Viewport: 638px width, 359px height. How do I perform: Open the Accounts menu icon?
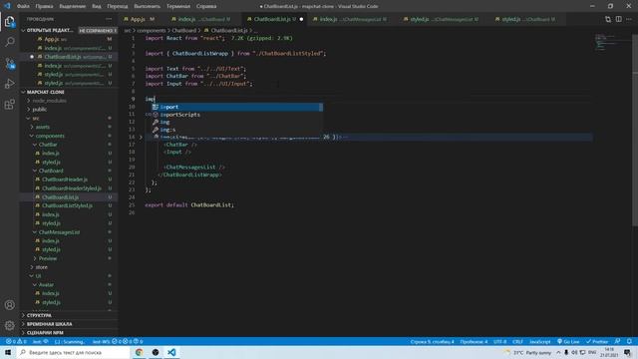9,305
